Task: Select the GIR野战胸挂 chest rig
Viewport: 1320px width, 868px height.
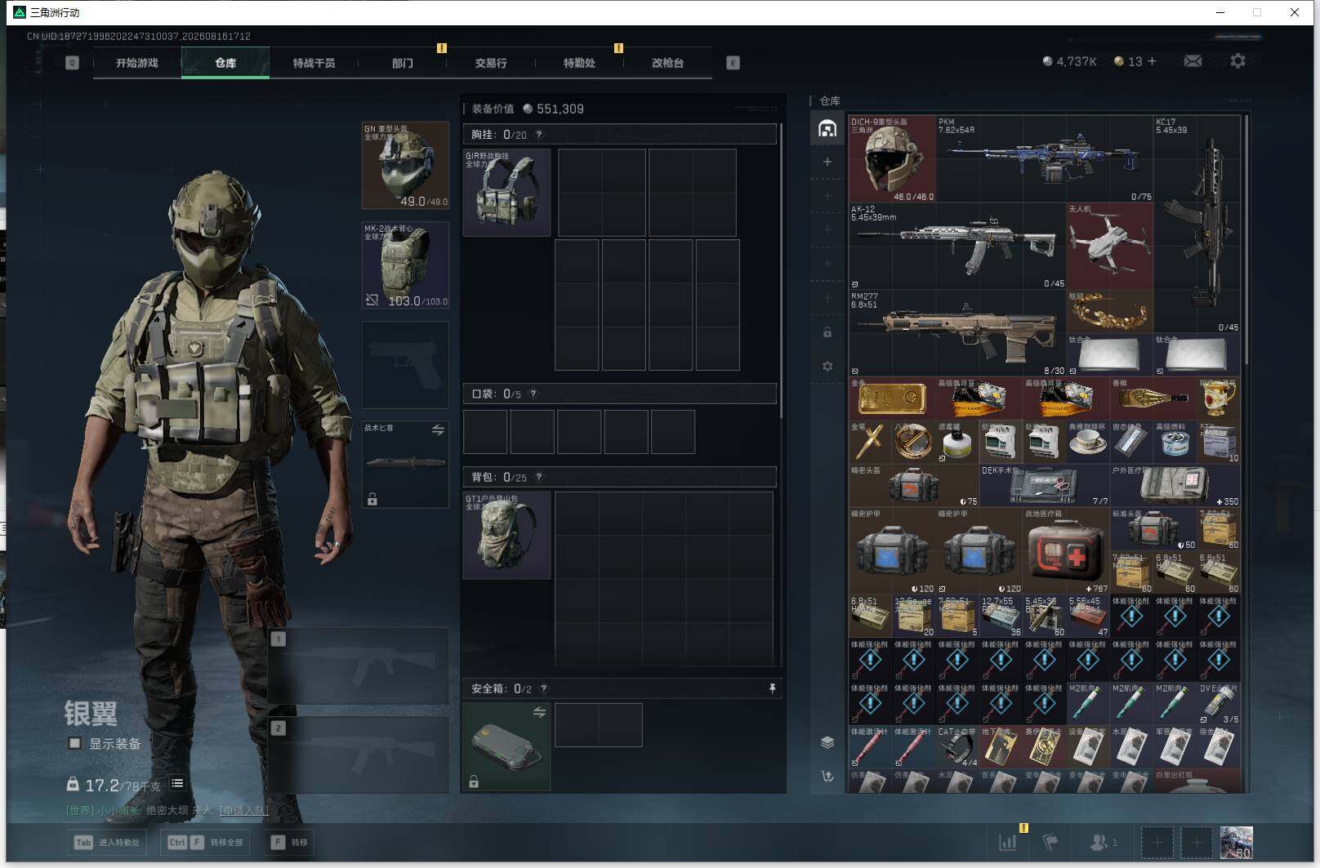Action: (x=506, y=193)
